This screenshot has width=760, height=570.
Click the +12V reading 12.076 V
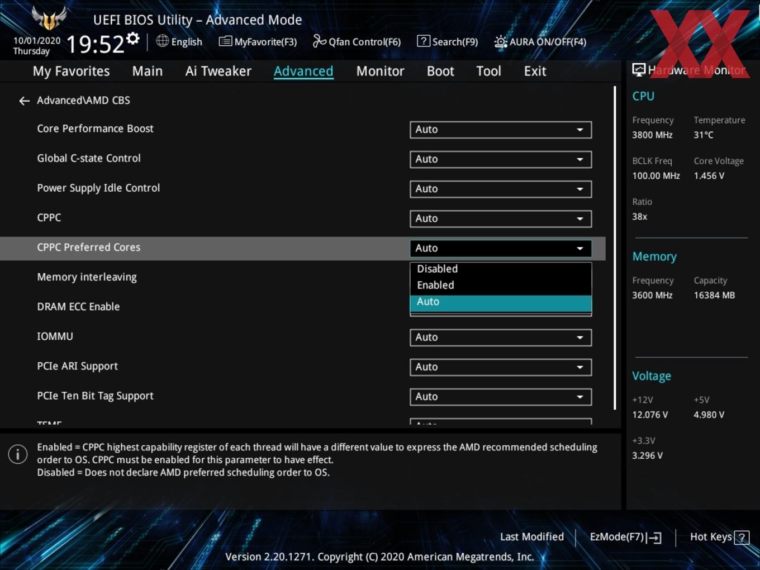click(x=650, y=415)
